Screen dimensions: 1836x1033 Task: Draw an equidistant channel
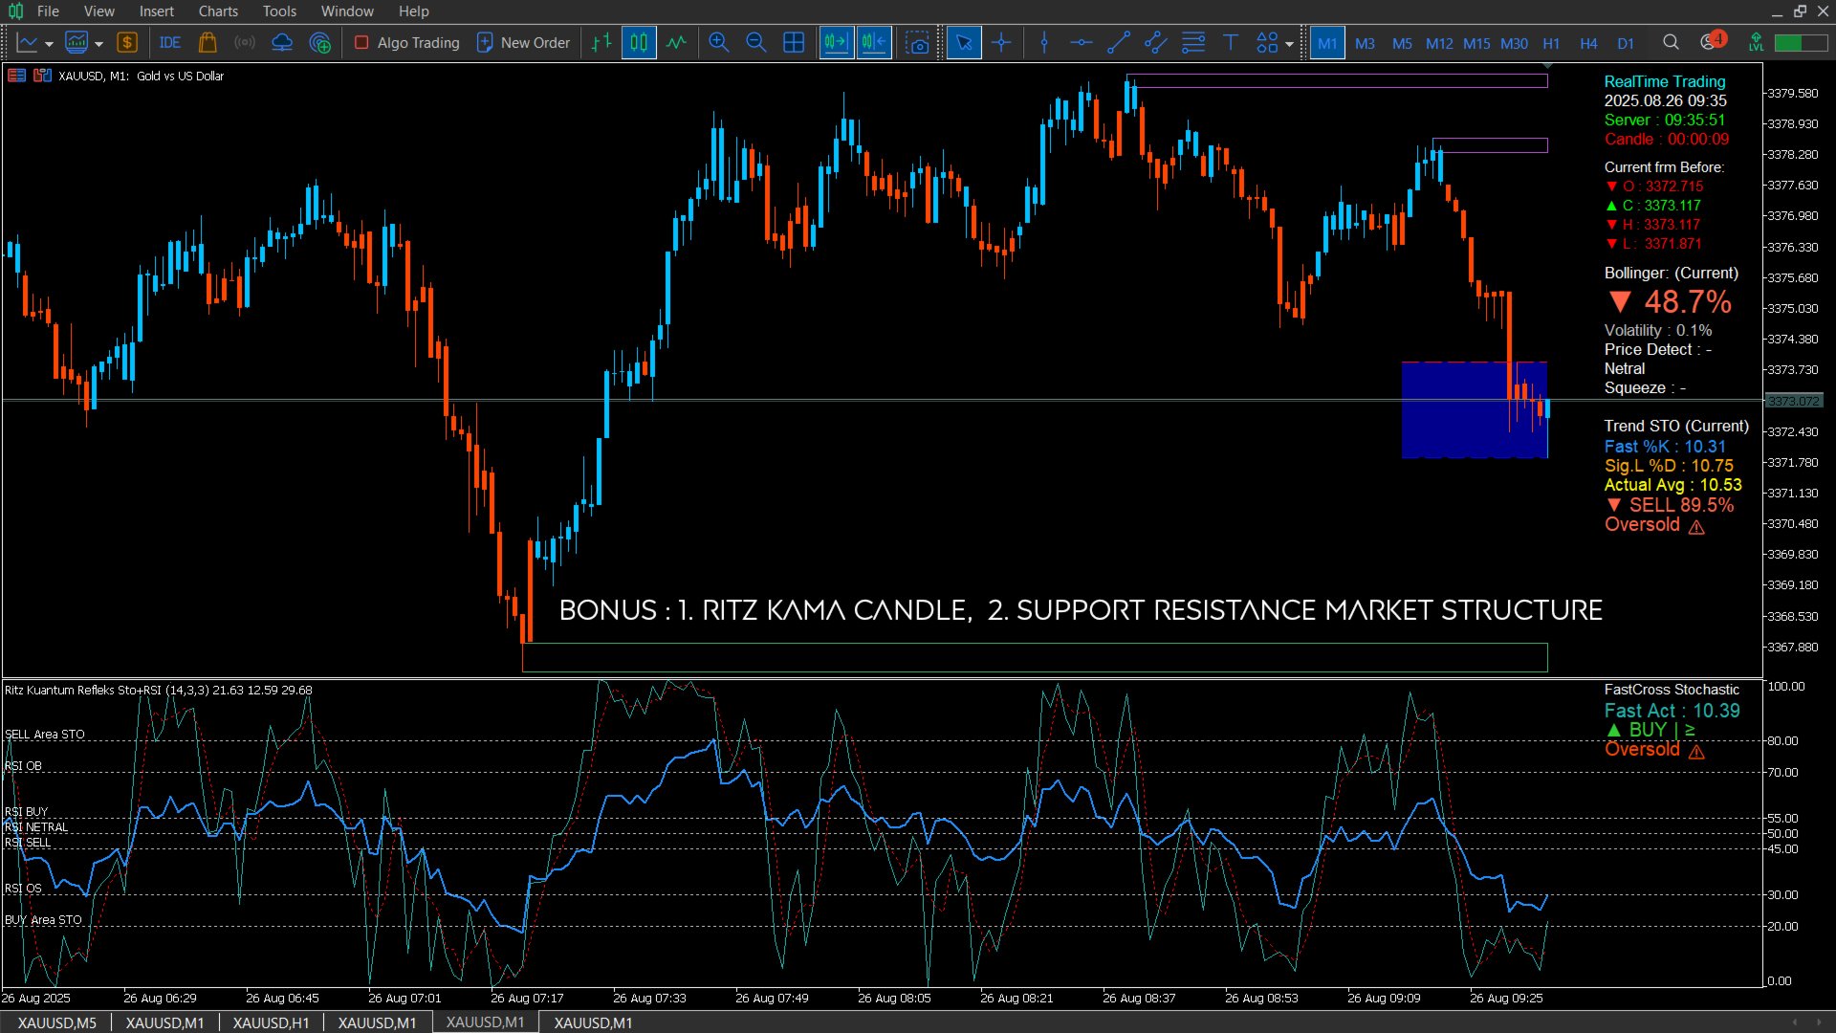1155,43
